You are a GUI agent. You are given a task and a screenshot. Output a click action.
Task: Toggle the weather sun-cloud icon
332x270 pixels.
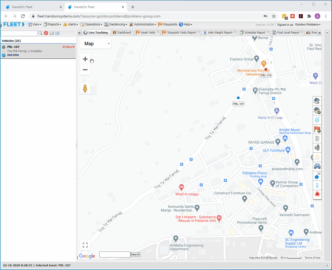click(x=317, y=157)
